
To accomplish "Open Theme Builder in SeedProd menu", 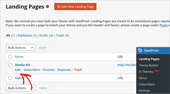I will pyautogui.click(x=148, y=65).
